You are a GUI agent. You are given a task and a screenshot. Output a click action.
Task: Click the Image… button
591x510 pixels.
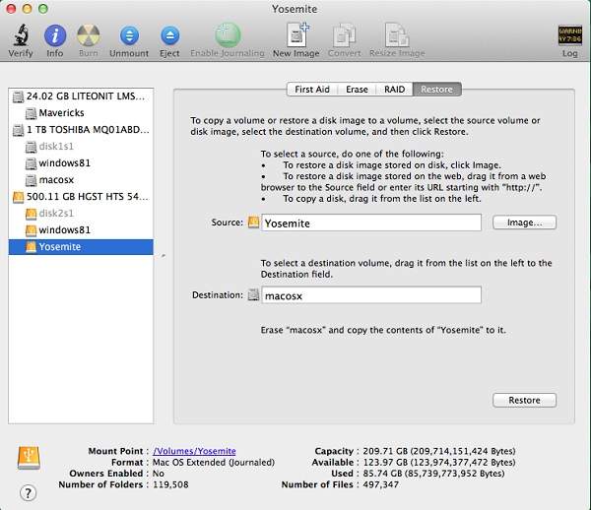coord(524,223)
